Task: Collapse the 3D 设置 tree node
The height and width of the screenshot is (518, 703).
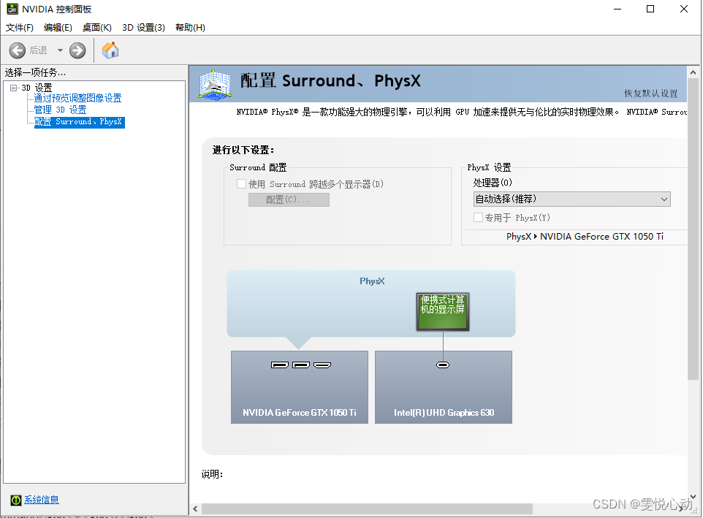Action: (13, 88)
